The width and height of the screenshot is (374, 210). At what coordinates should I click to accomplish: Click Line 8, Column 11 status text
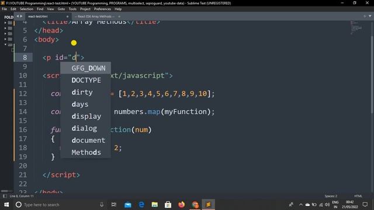[x=22, y=196]
